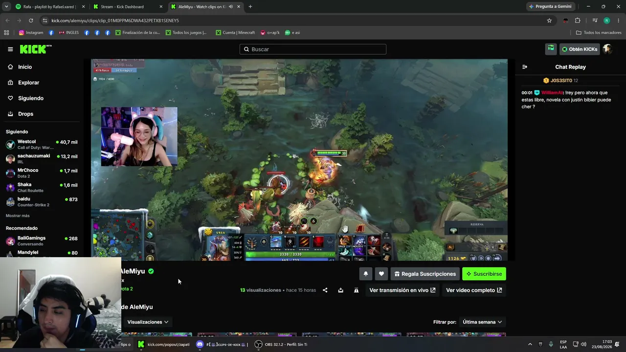Viewport: 626px width, 352px height.
Task: Open the media controls icon in Chrome
Action: click(x=595, y=21)
